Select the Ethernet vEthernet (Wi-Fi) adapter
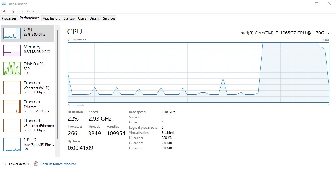Image resolution: width=336 pixels, height=170 pixels. 28,88
